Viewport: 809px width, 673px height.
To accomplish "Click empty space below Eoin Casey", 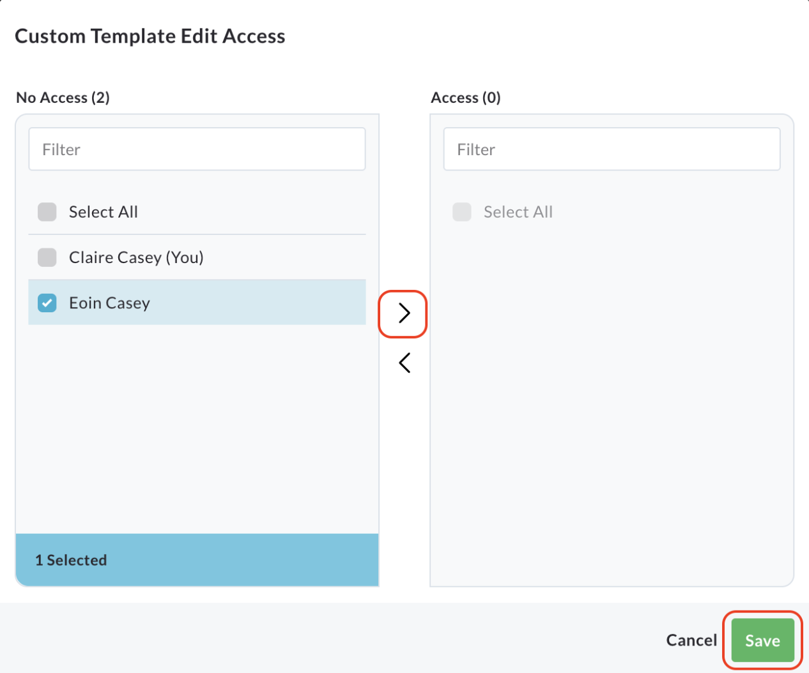I will [x=197, y=428].
